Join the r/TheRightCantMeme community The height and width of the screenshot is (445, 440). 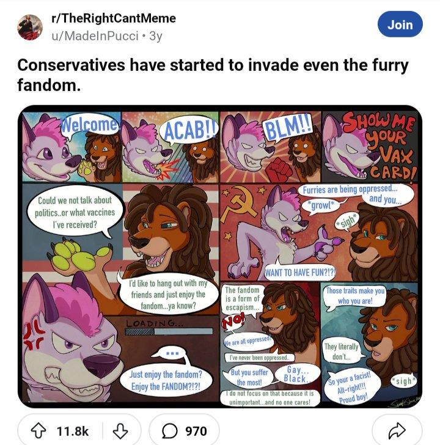pos(400,25)
